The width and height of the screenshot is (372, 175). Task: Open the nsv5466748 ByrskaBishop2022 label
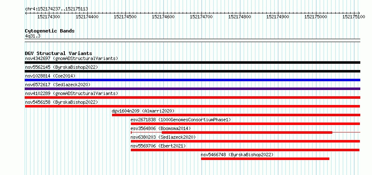[237, 155]
